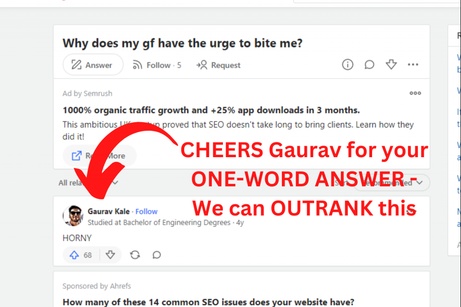Downvote the question using the down arrow
The height and width of the screenshot is (307, 461).
coord(391,65)
